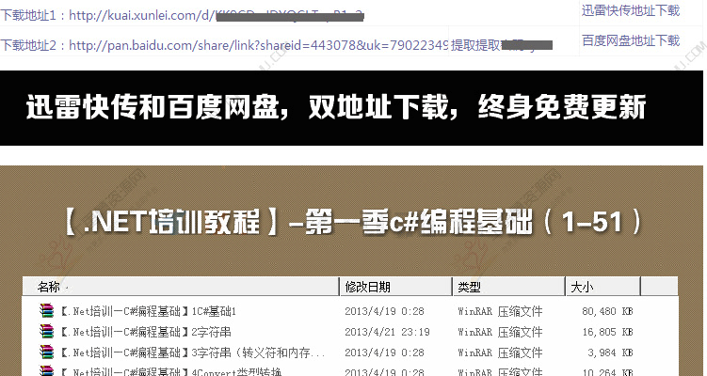
Task: Sort files by 大小 column header
Action: [603, 287]
